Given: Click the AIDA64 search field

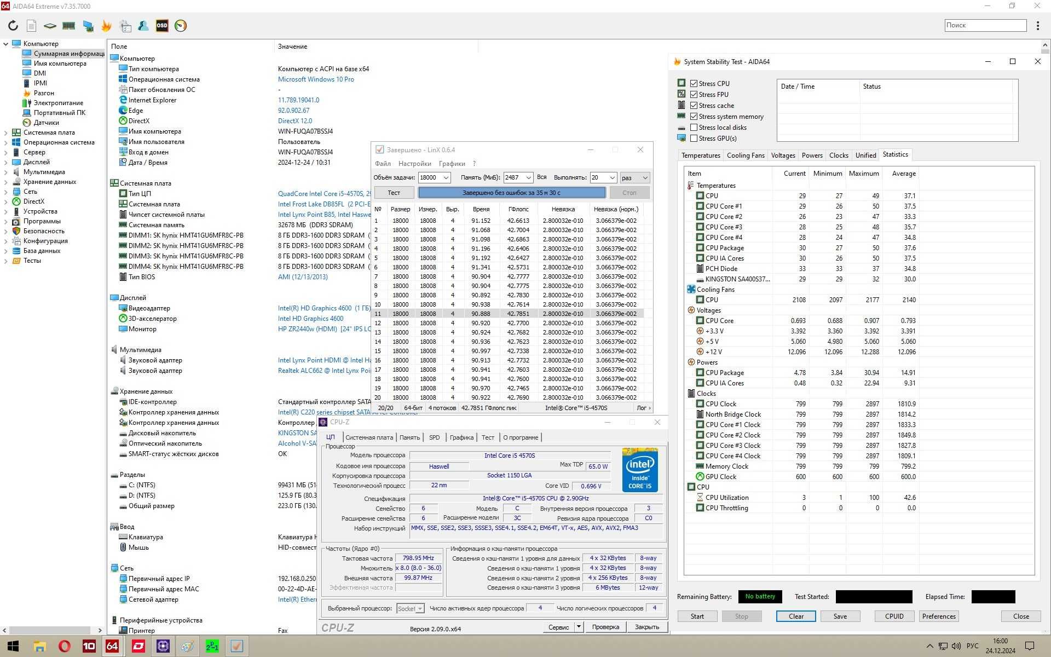Looking at the screenshot, I should coord(985,25).
